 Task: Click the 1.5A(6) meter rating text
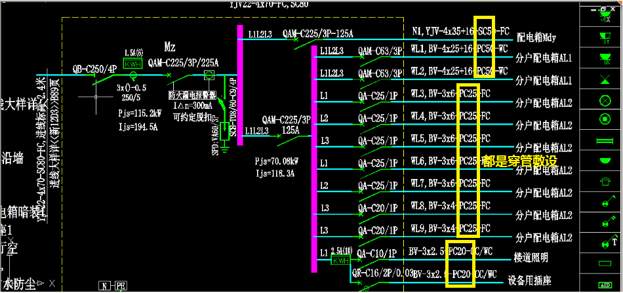pyautogui.click(x=134, y=53)
